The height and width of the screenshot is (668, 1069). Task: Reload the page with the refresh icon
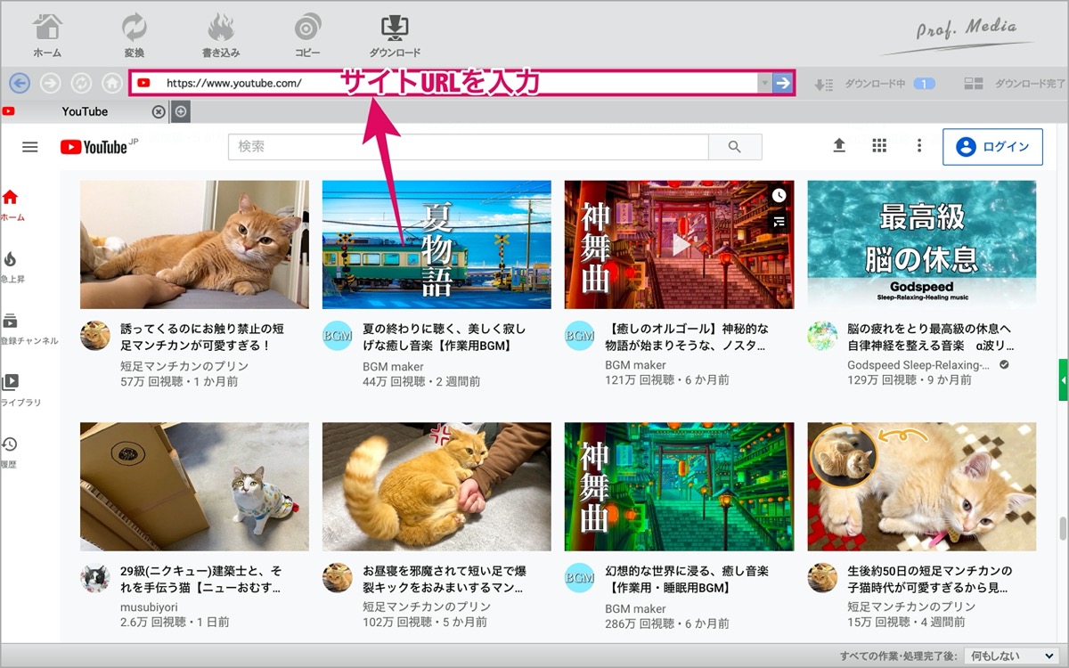pos(81,83)
